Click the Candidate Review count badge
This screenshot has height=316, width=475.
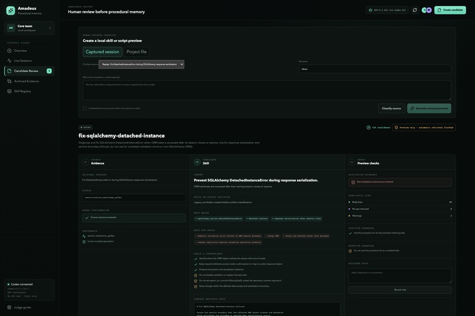49,71
